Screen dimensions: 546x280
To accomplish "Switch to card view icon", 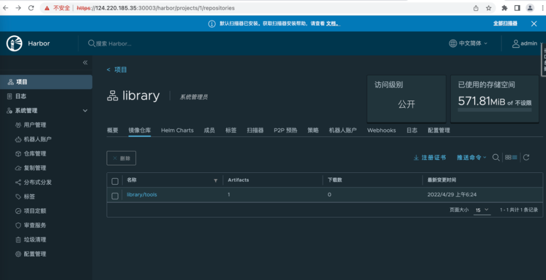I will [x=508, y=157].
